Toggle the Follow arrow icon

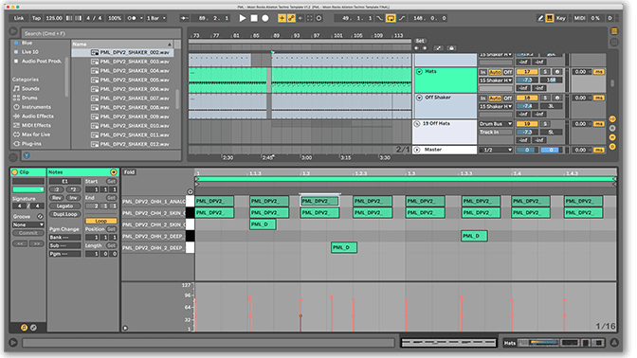coord(185,18)
